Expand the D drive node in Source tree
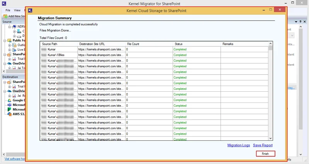 coord(14,36)
